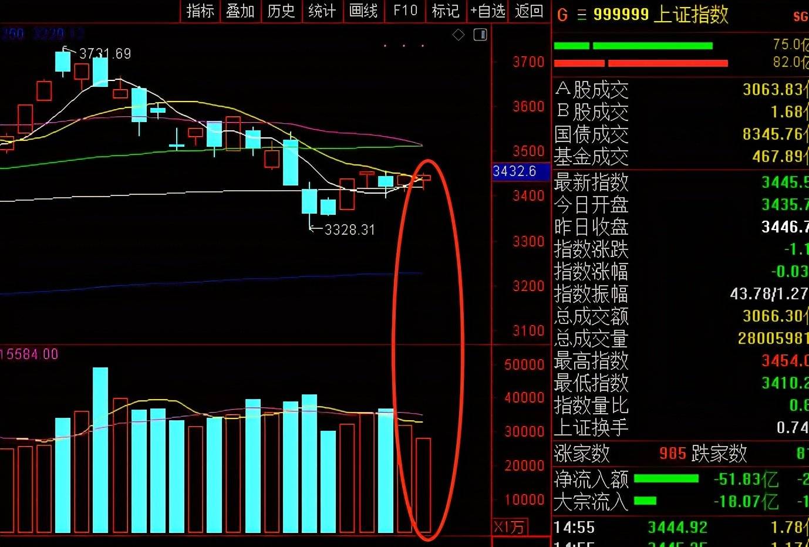Open the green list icon next to G
Image resolution: width=809 pixels, height=547 pixels.
(x=582, y=15)
